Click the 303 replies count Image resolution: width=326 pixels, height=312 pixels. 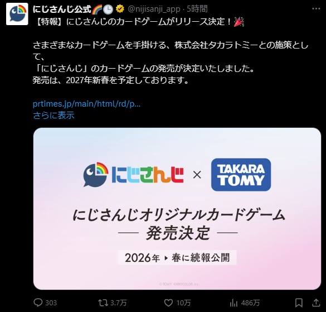pyautogui.click(x=51, y=303)
